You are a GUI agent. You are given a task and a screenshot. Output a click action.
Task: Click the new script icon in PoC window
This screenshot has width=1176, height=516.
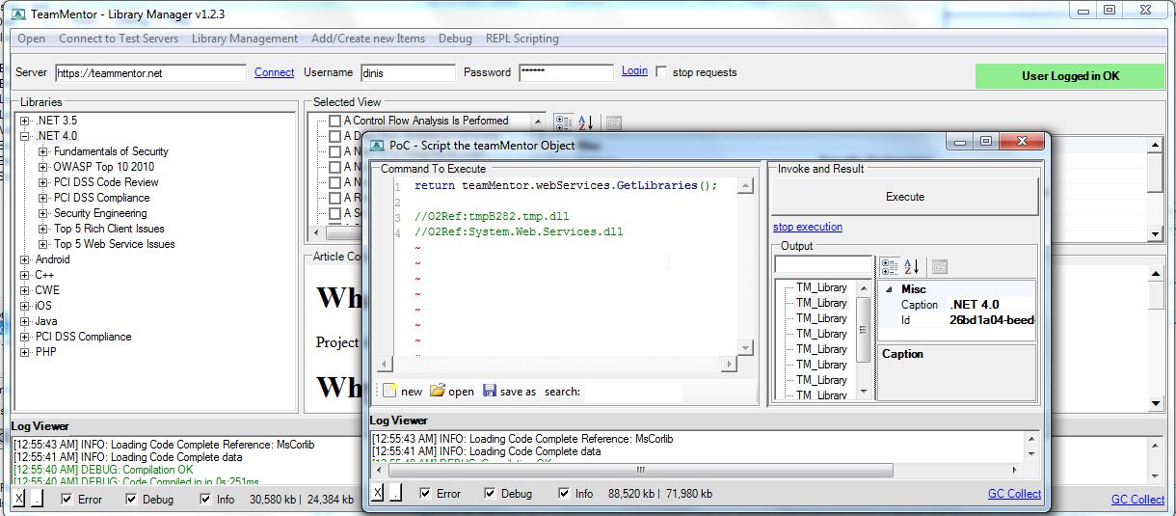[x=389, y=391]
